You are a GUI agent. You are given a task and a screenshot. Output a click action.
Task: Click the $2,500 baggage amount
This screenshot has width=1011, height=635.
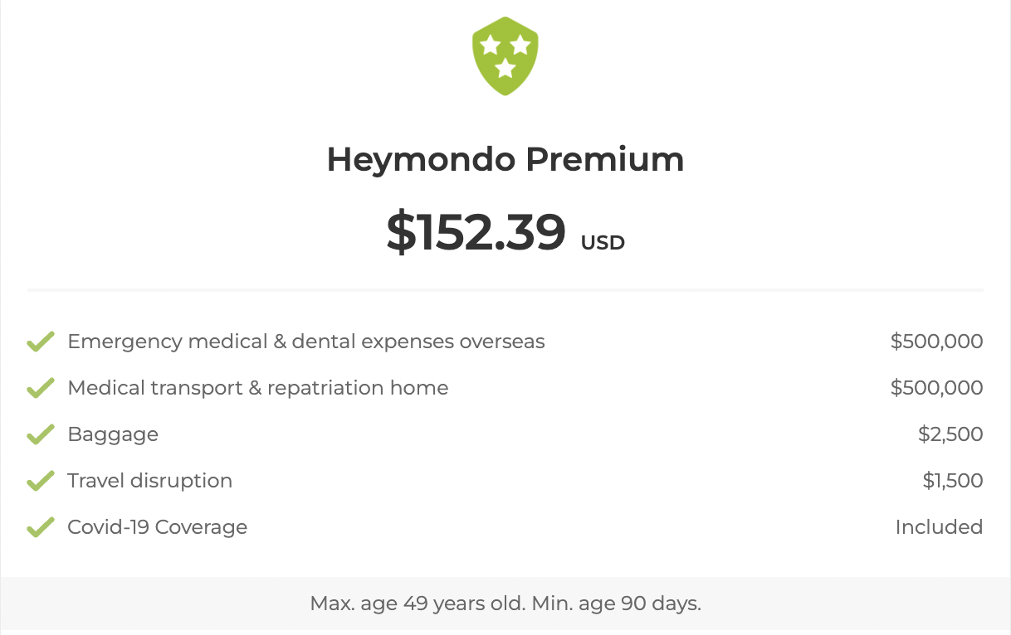point(951,434)
